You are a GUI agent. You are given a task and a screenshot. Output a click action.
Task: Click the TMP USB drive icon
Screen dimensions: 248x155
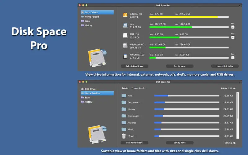[125, 35]
